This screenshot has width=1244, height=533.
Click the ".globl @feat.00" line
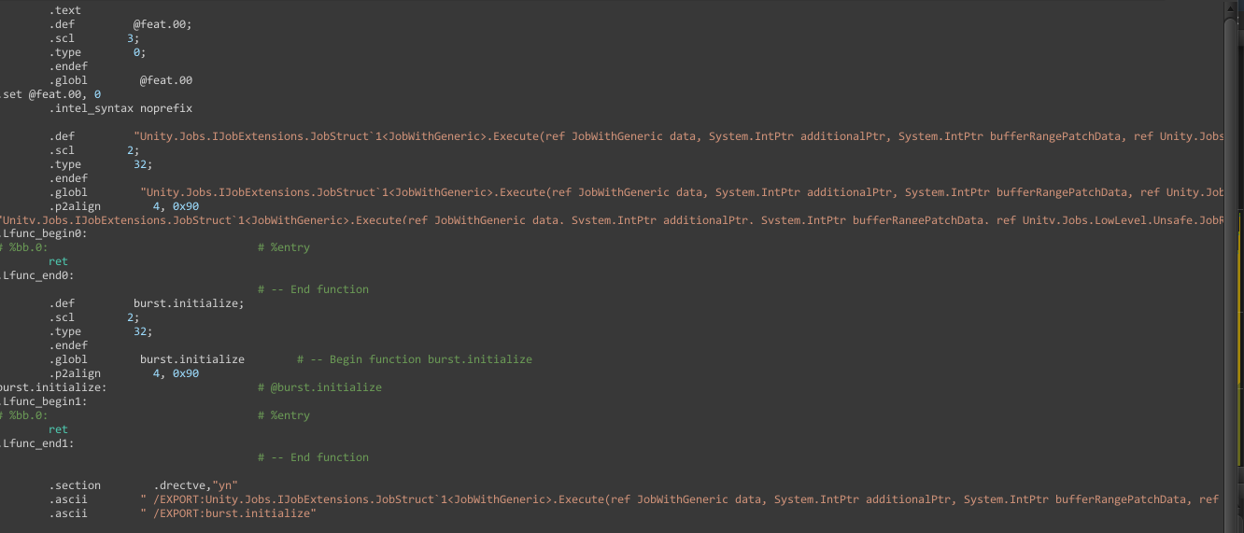point(121,80)
